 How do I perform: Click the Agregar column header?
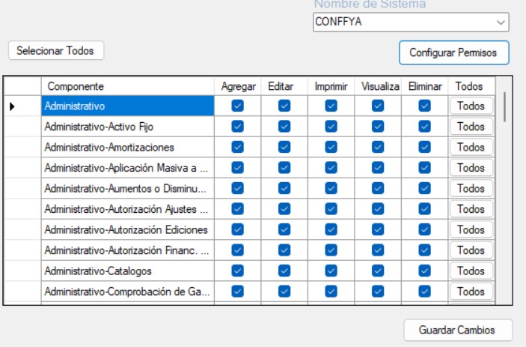tap(238, 86)
